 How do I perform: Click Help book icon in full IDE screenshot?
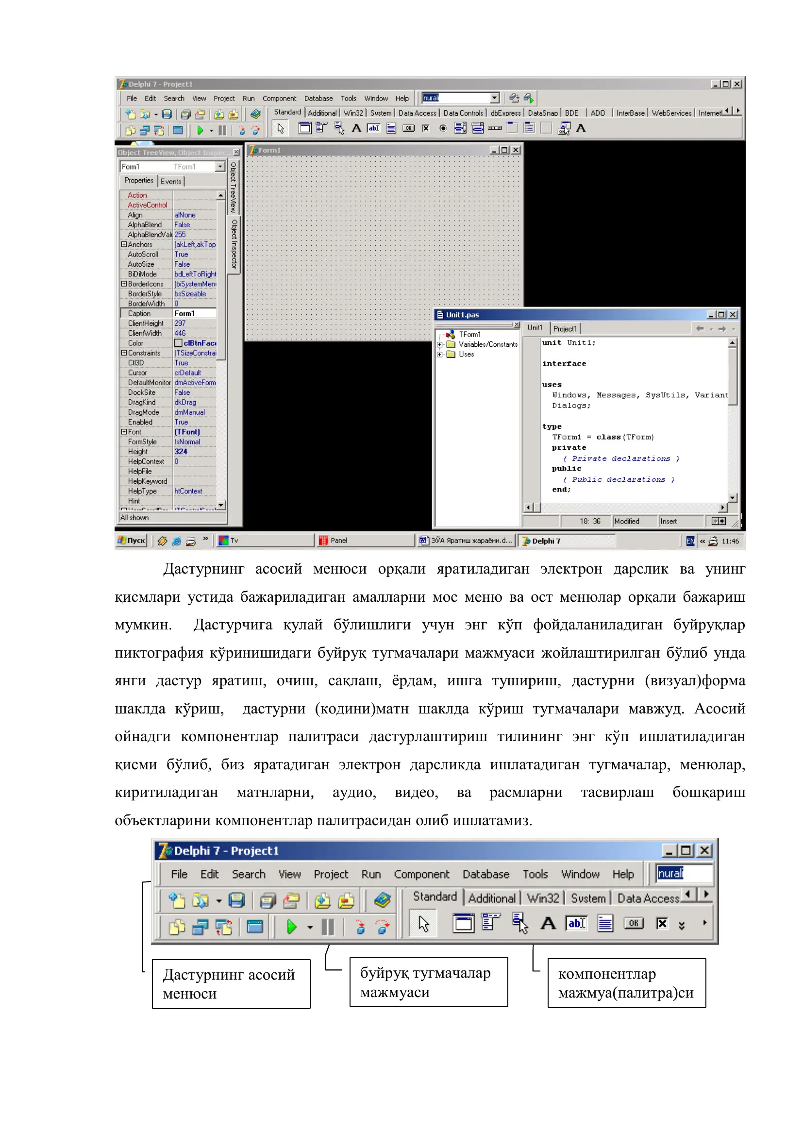pyautogui.click(x=255, y=114)
